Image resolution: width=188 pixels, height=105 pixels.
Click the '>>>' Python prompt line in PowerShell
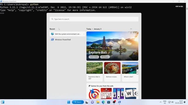[2, 13]
